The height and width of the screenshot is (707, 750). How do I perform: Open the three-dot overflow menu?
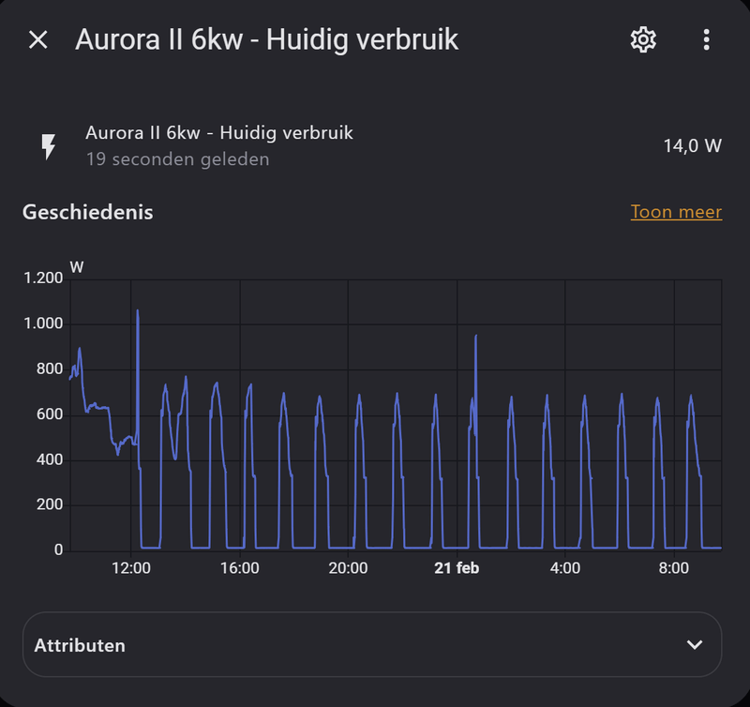pyautogui.click(x=707, y=39)
